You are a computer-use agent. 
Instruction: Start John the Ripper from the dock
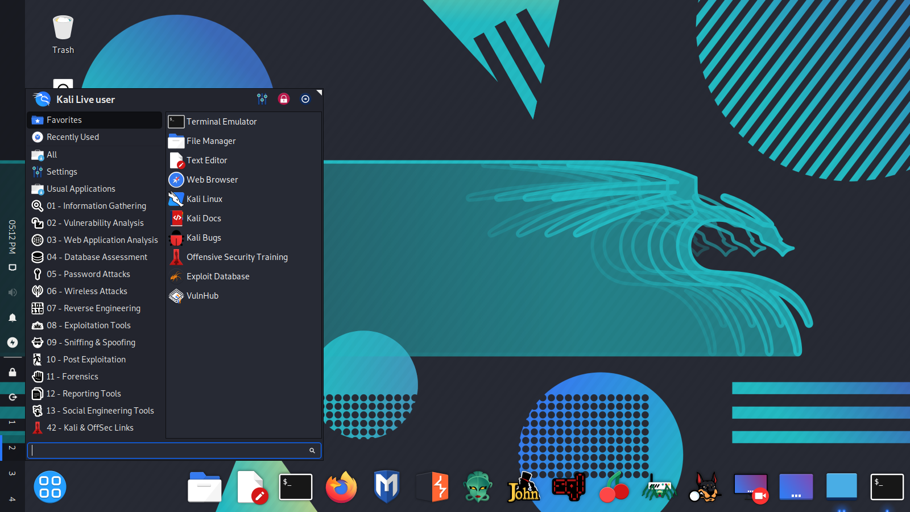coord(523,487)
